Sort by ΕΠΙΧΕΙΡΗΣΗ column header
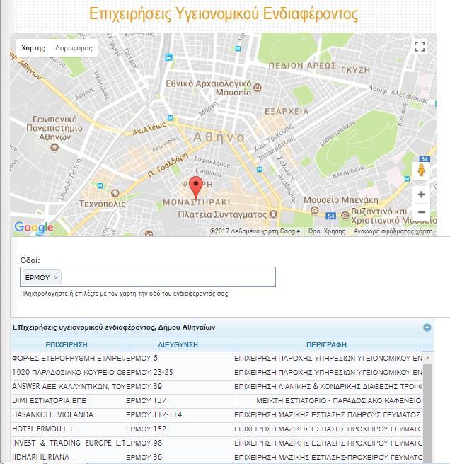The height and width of the screenshot is (464, 450). point(67,344)
